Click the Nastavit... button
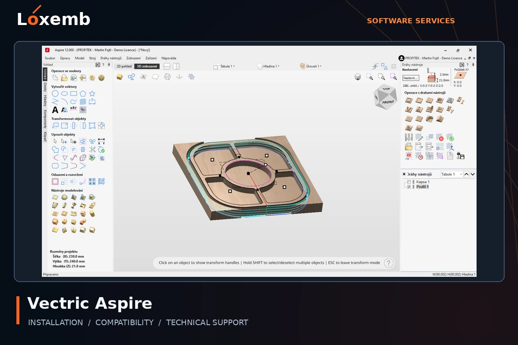 411,78
